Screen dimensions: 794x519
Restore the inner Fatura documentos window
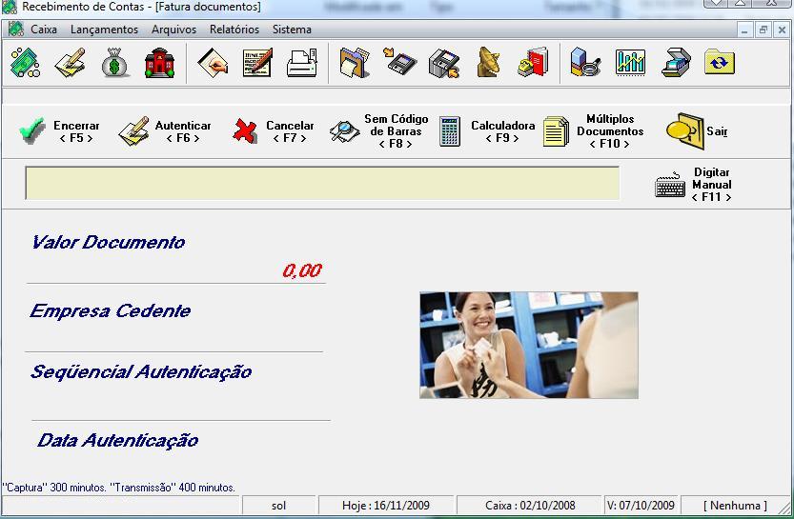click(x=763, y=30)
